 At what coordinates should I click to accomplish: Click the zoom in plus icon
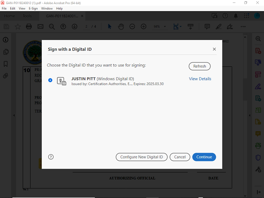click(x=144, y=26)
